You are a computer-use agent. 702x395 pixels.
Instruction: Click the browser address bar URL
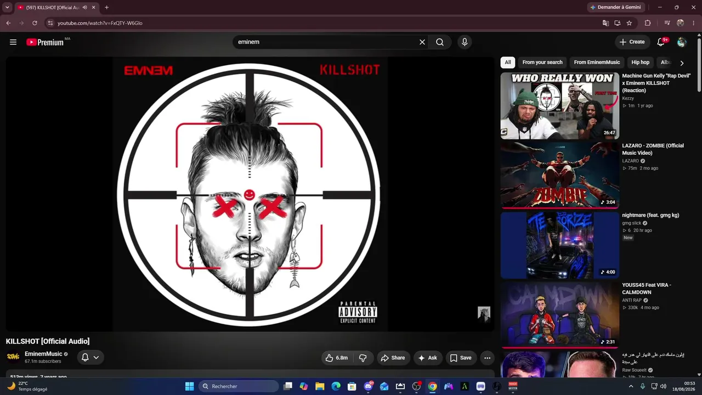[100, 23]
